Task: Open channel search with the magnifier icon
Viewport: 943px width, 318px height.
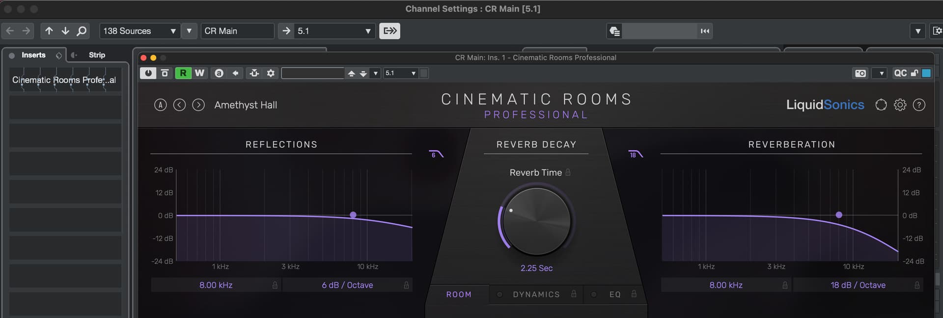Action: [82, 31]
